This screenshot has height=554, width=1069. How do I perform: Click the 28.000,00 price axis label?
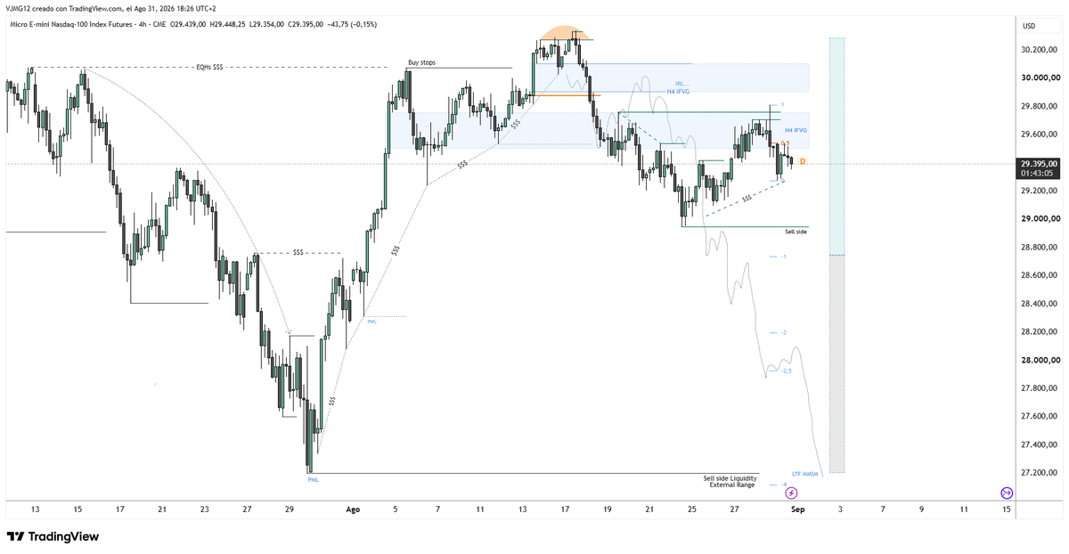coord(1039,360)
